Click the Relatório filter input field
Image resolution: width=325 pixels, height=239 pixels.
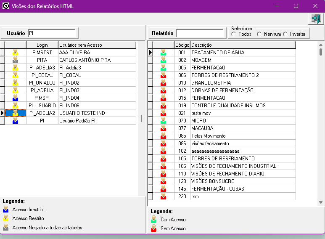point(200,33)
